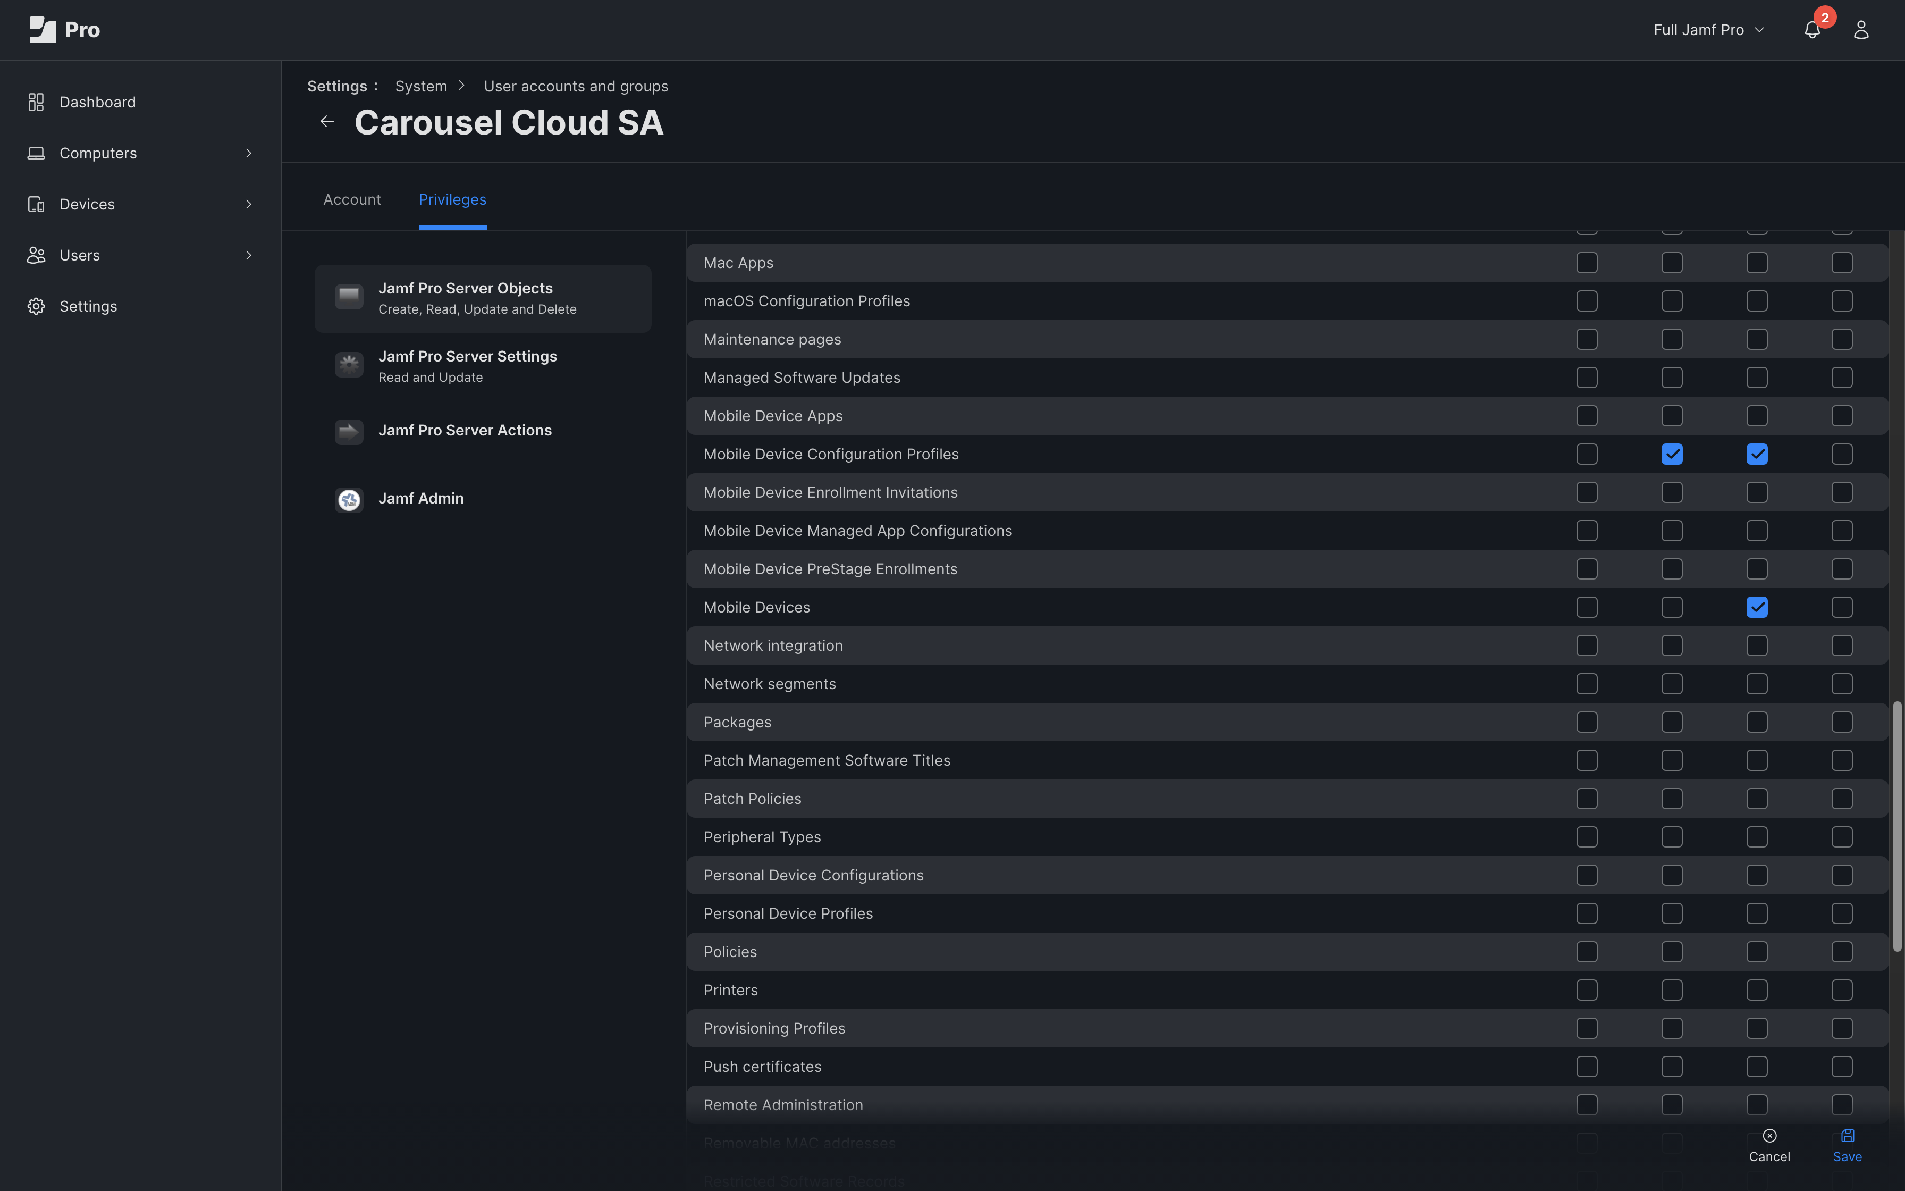
Task: Enable Delete for Maintenance pages
Action: click(x=1842, y=340)
